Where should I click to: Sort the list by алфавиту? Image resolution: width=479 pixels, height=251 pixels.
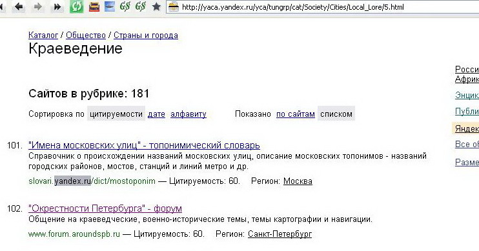pos(189,114)
